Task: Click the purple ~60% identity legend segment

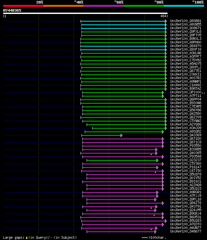Action: pos(103,6)
